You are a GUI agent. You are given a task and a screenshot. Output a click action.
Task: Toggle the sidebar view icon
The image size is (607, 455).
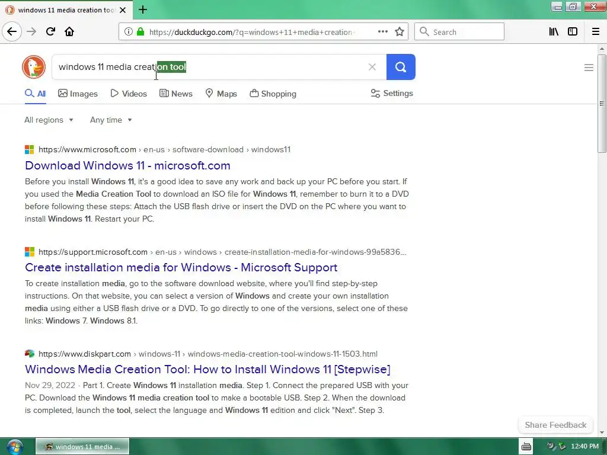point(573,32)
